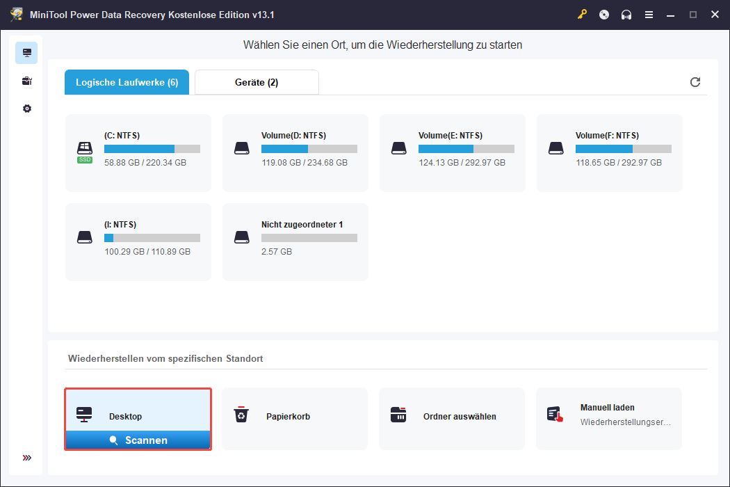Select the "(I: NTFS)" label
This screenshot has height=487, width=730.
tap(120, 225)
